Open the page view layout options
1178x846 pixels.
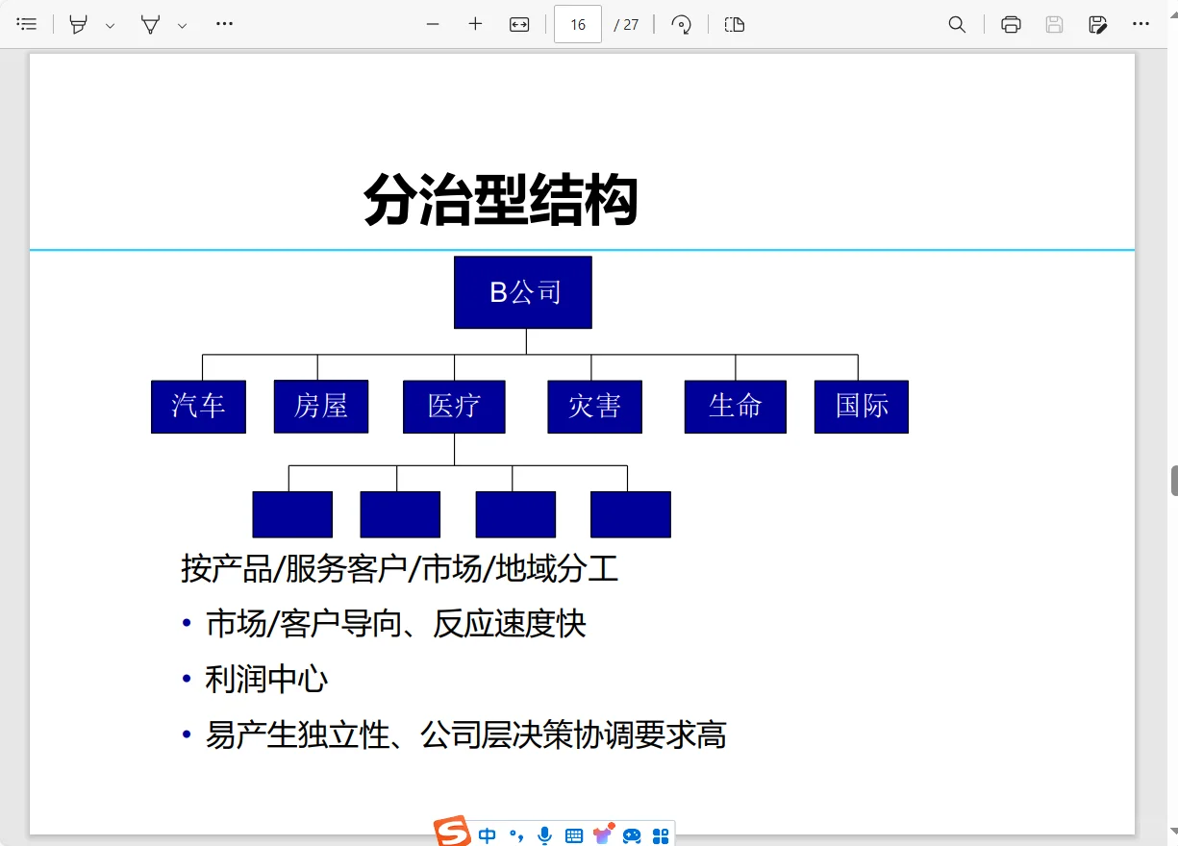click(x=734, y=24)
